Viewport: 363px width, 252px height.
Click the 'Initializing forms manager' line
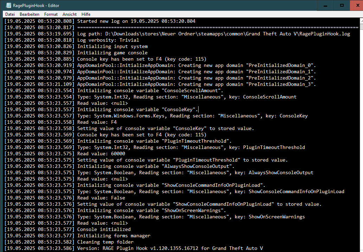pos(78,236)
